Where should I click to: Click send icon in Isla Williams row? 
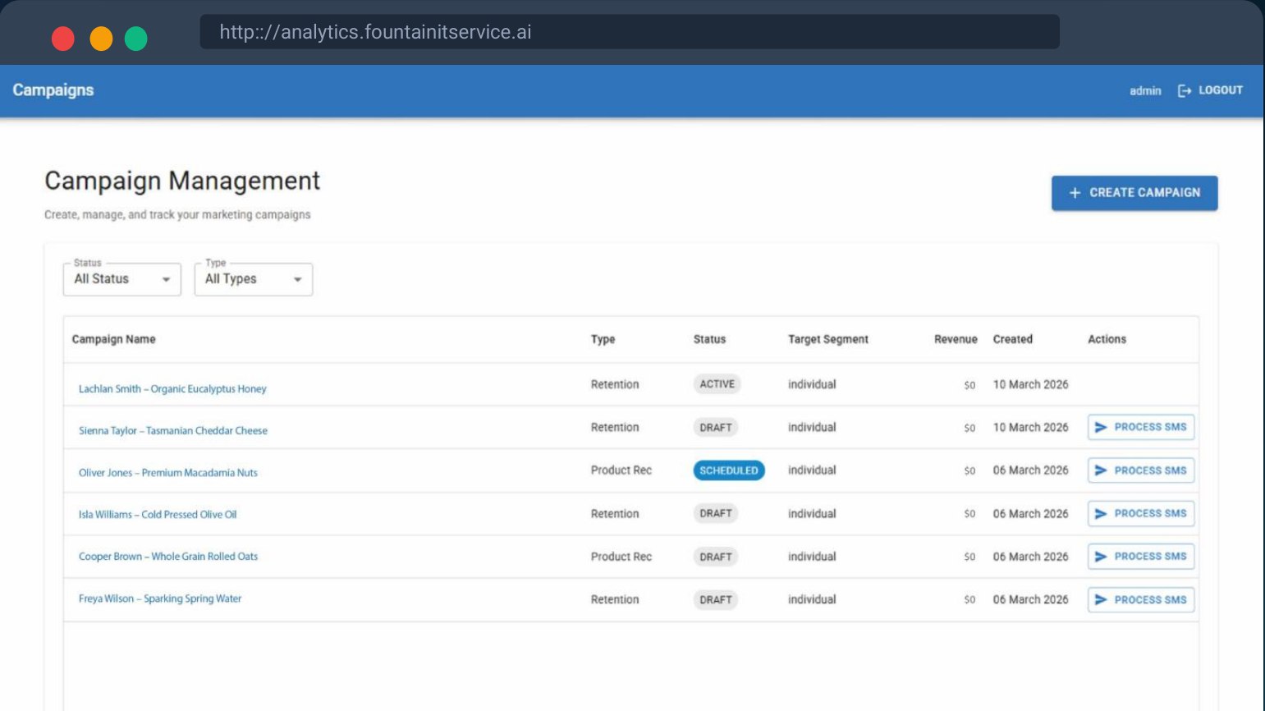[x=1101, y=513]
